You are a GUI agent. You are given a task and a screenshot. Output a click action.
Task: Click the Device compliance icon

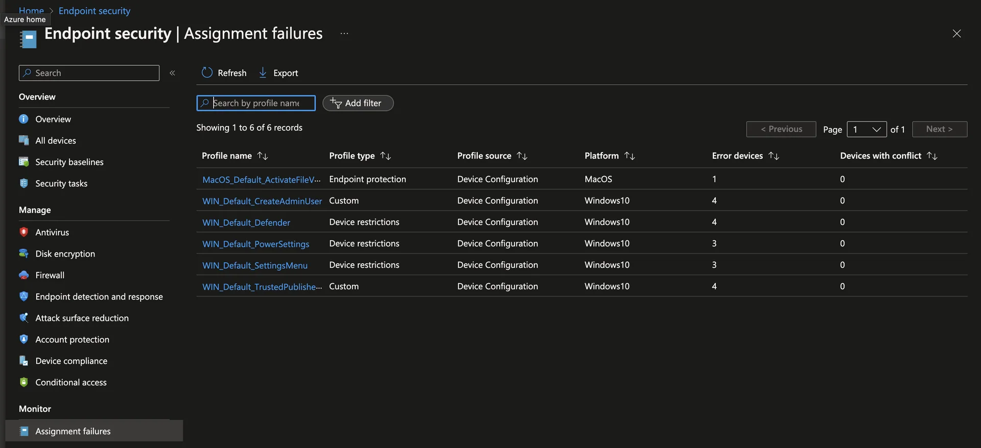pyautogui.click(x=24, y=361)
